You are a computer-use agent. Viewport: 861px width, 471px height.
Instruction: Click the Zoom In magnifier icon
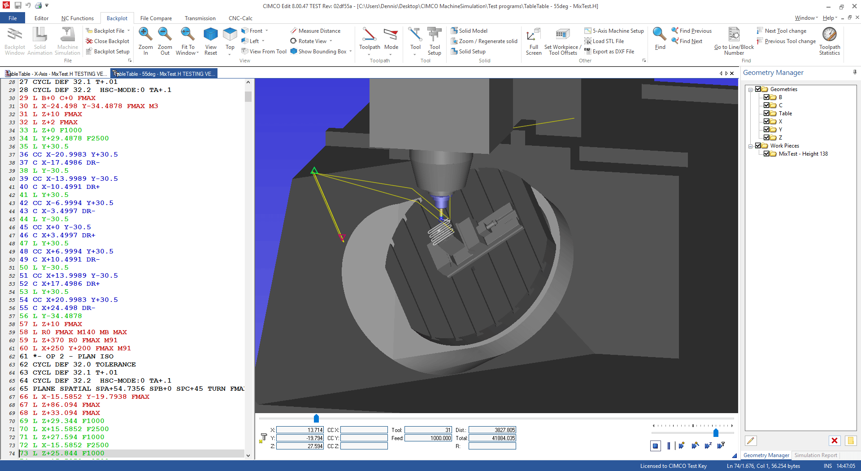[145, 35]
